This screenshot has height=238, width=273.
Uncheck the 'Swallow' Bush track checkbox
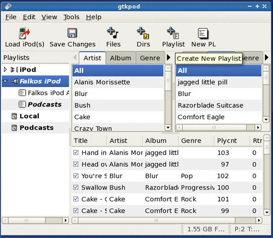(76, 188)
